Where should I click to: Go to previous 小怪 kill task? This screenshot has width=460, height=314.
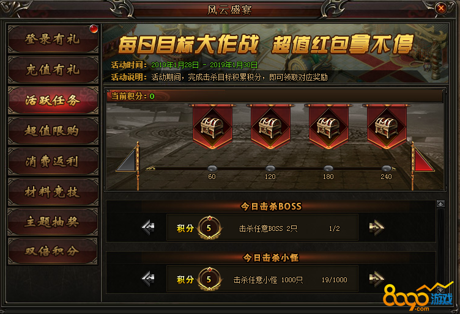pyautogui.click(x=148, y=279)
